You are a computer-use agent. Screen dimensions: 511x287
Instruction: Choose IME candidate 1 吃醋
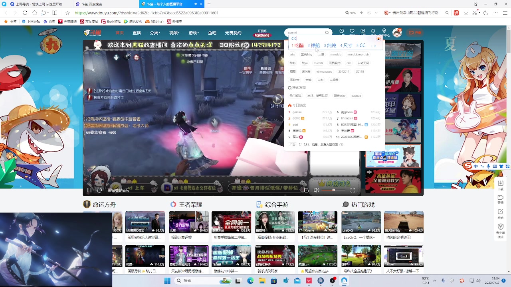point(297,45)
